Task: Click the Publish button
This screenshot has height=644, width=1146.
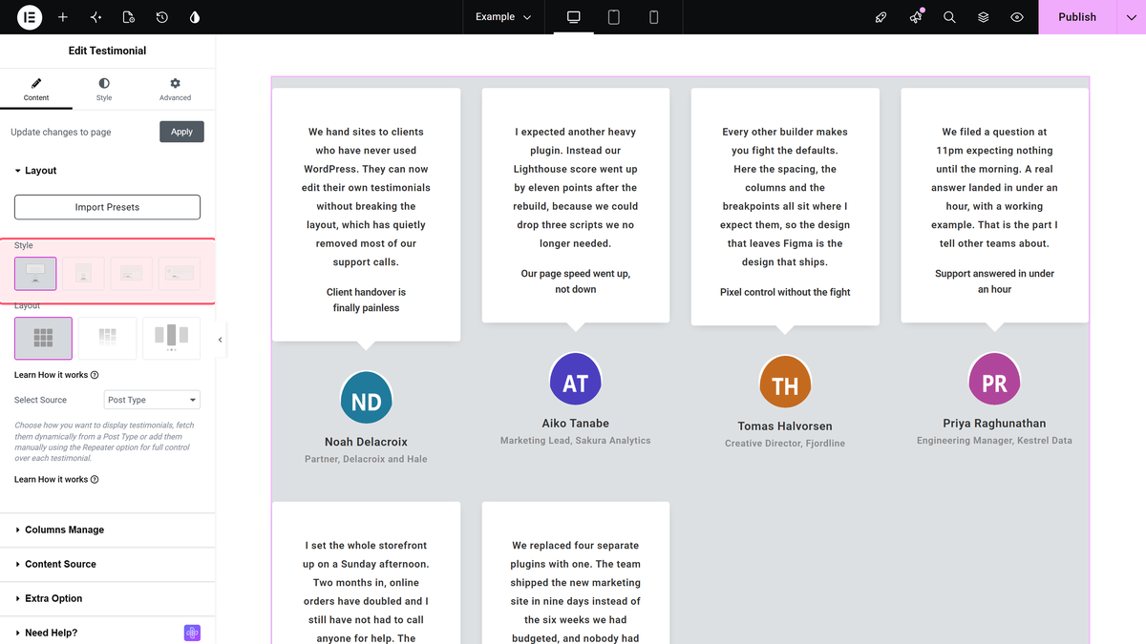Action: (x=1077, y=17)
